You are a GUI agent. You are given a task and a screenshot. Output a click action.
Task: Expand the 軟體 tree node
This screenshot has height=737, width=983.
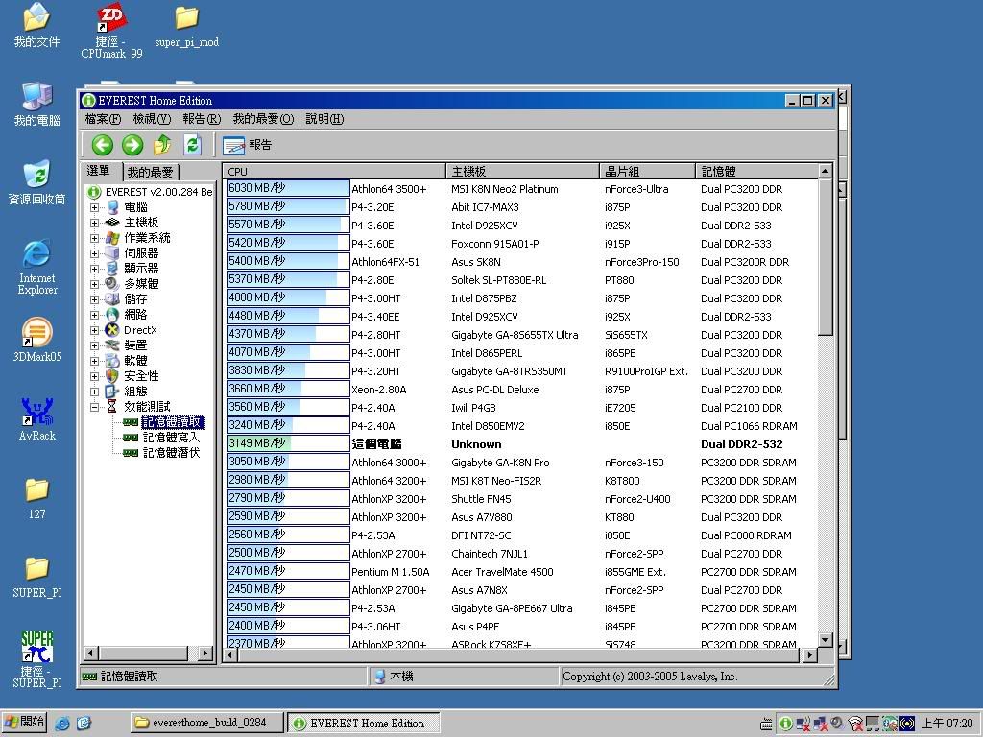(94, 361)
